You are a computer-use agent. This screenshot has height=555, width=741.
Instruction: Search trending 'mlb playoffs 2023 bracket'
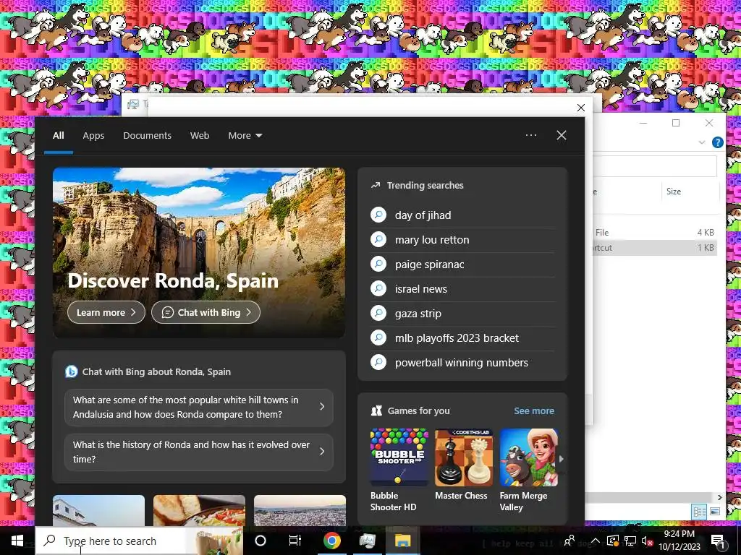[x=457, y=338]
